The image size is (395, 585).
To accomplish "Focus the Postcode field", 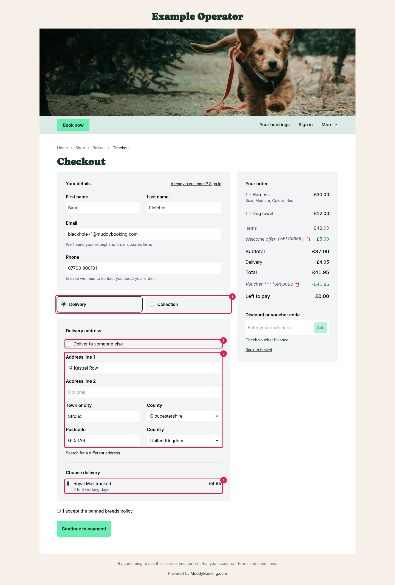I will click(103, 440).
